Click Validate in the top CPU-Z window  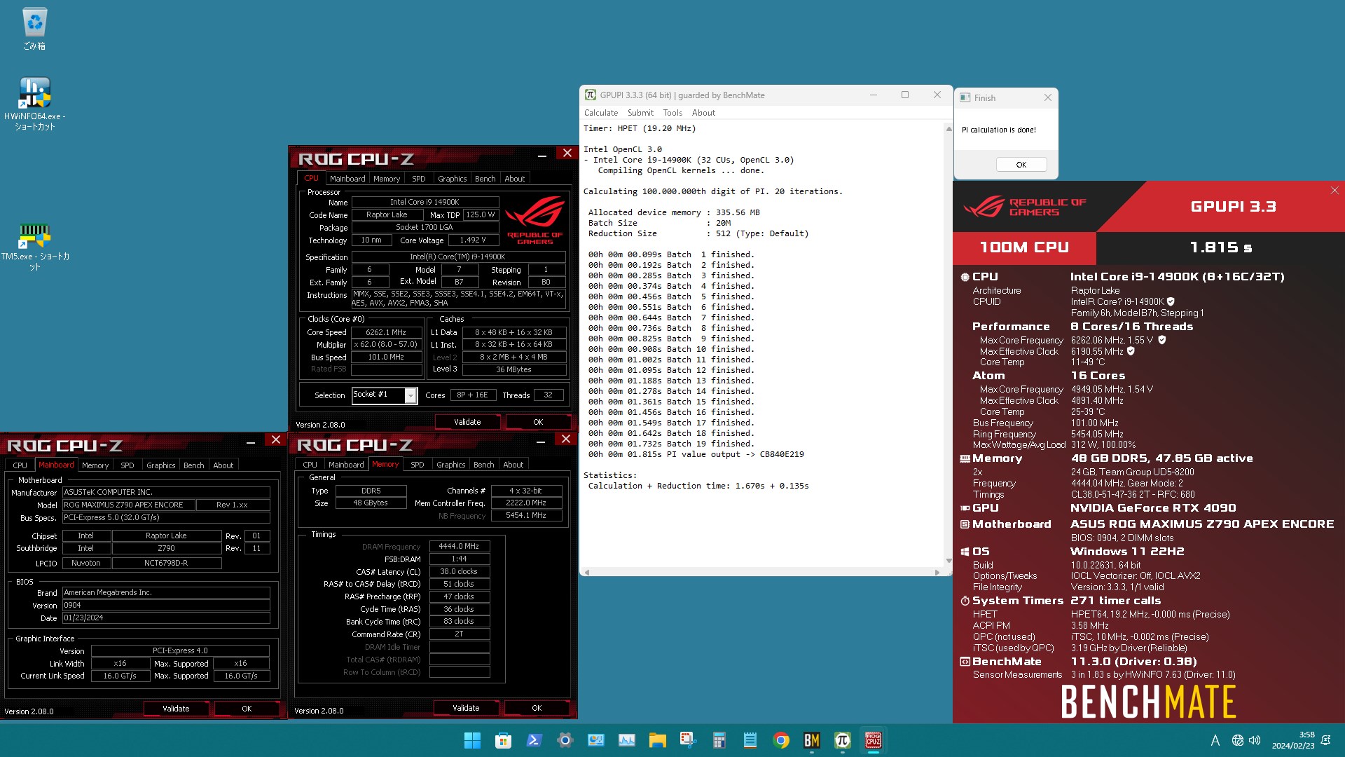click(x=467, y=422)
